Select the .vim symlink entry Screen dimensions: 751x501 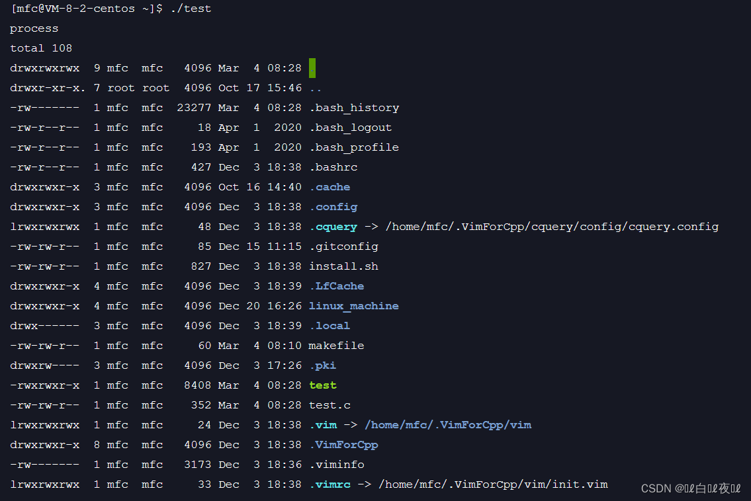(322, 424)
